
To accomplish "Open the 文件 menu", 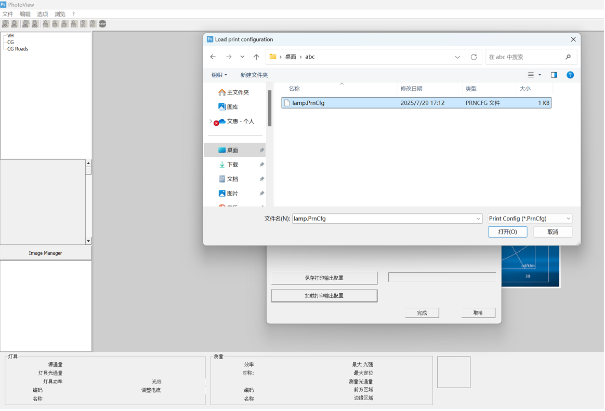I will (x=8, y=14).
